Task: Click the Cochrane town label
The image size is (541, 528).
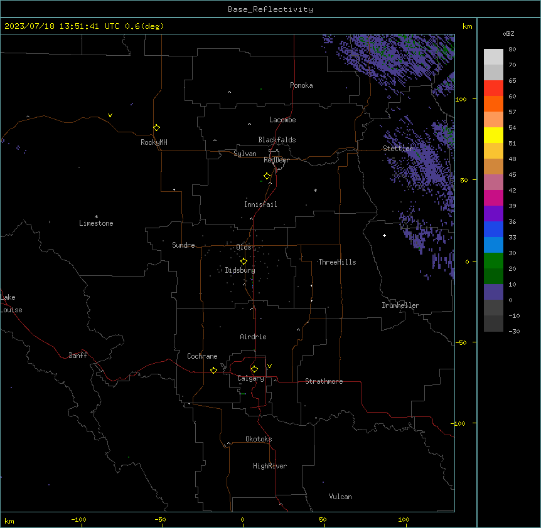Action: [x=202, y=356]
